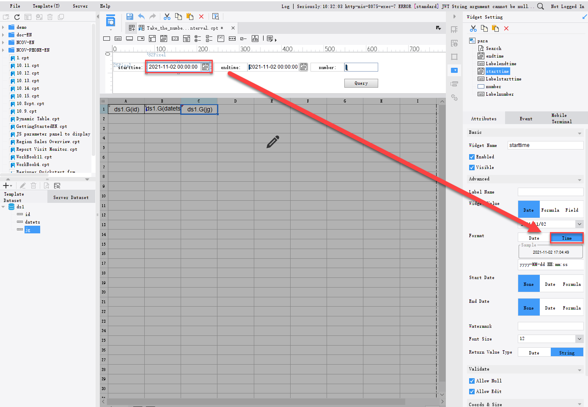This screenshot has height=407, width=588.
Task: Switch to the Event tab
Action: [526, 119]
